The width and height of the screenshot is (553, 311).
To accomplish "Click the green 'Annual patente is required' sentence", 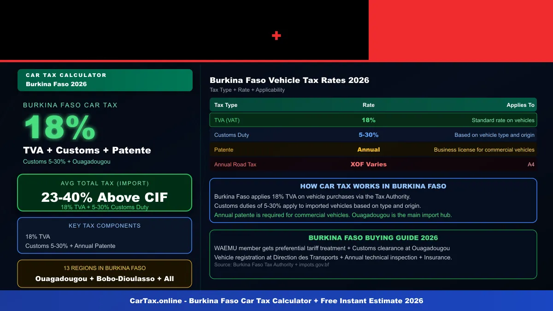I will tap(333, 215).
